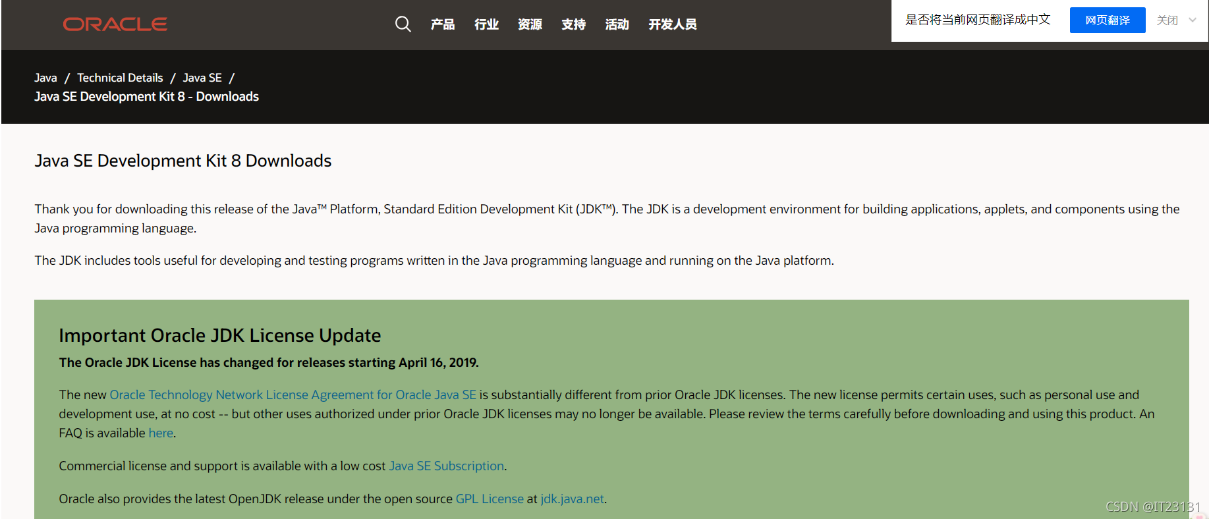
Task: Open the 行业 menu
Action: coord(486,24)
